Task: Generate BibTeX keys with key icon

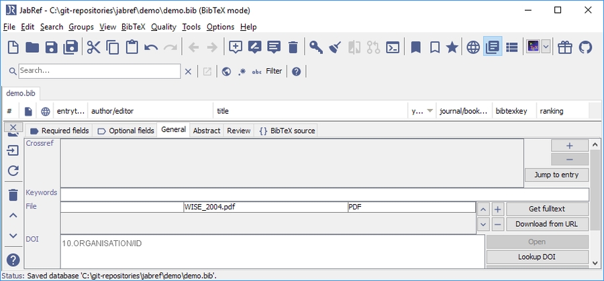Action: coord(316,48)
